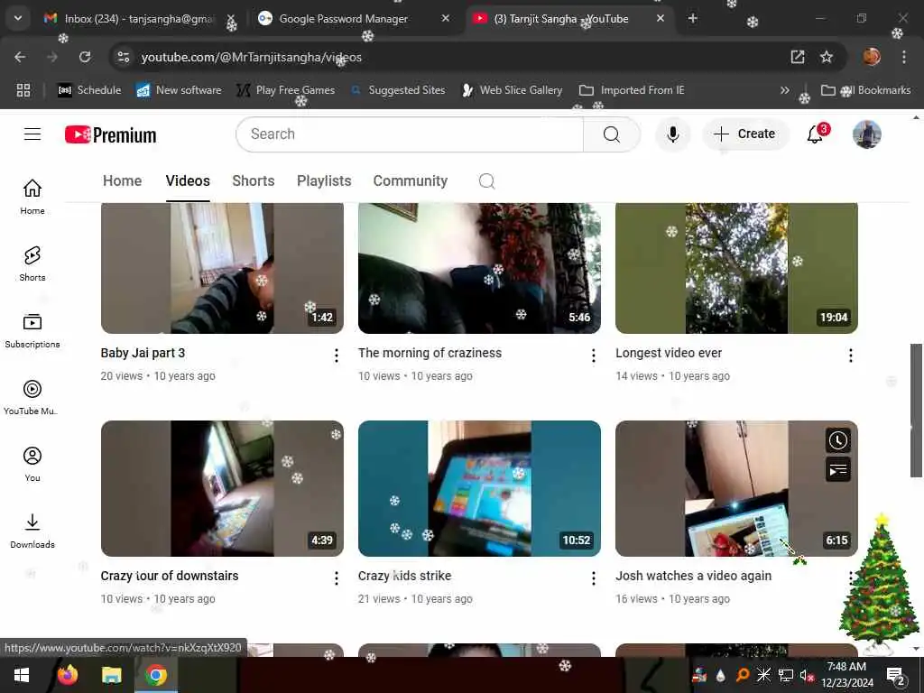
Task: Select the channel Home tab
Action: [x=123, y=180]
